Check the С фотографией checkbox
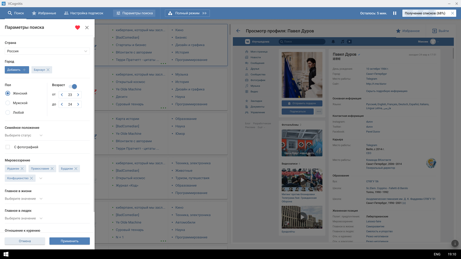 pyautogui.click(x=8, y=147)
